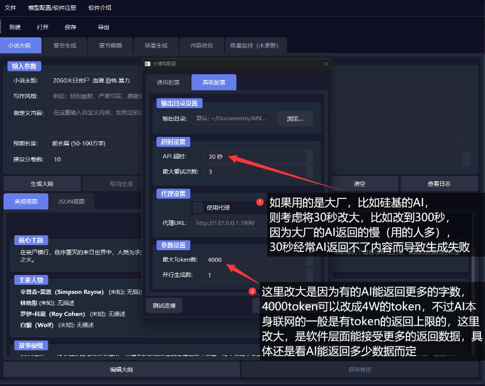This screenshot has height=386, width=485.
Task: Click the 清空 button
Action: pos(359,184)
